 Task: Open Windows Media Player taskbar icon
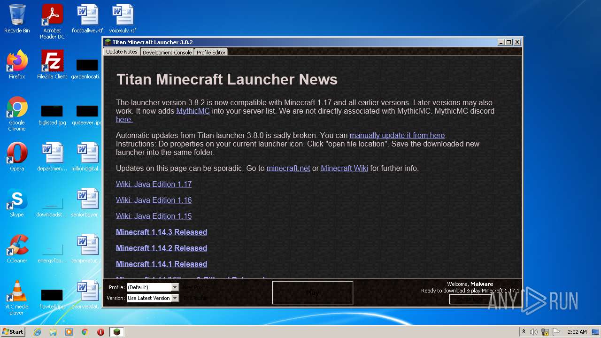point(69,332)
